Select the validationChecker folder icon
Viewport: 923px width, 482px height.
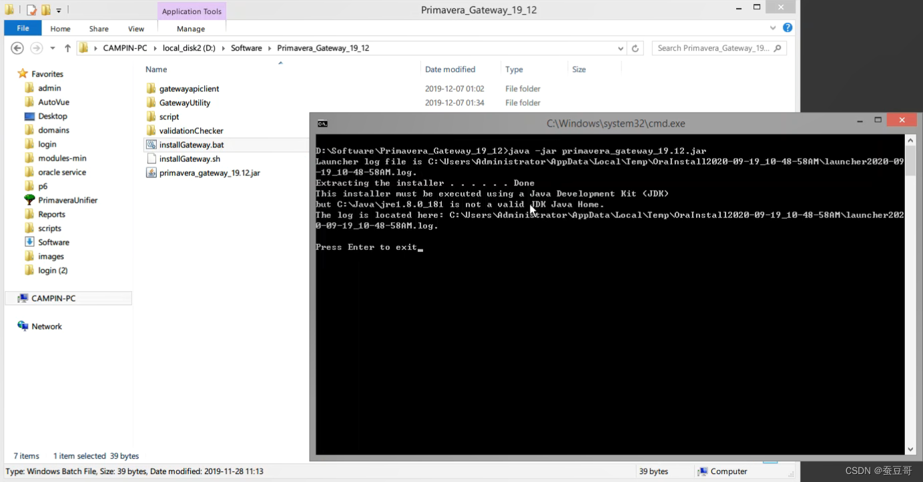[151, 131]
